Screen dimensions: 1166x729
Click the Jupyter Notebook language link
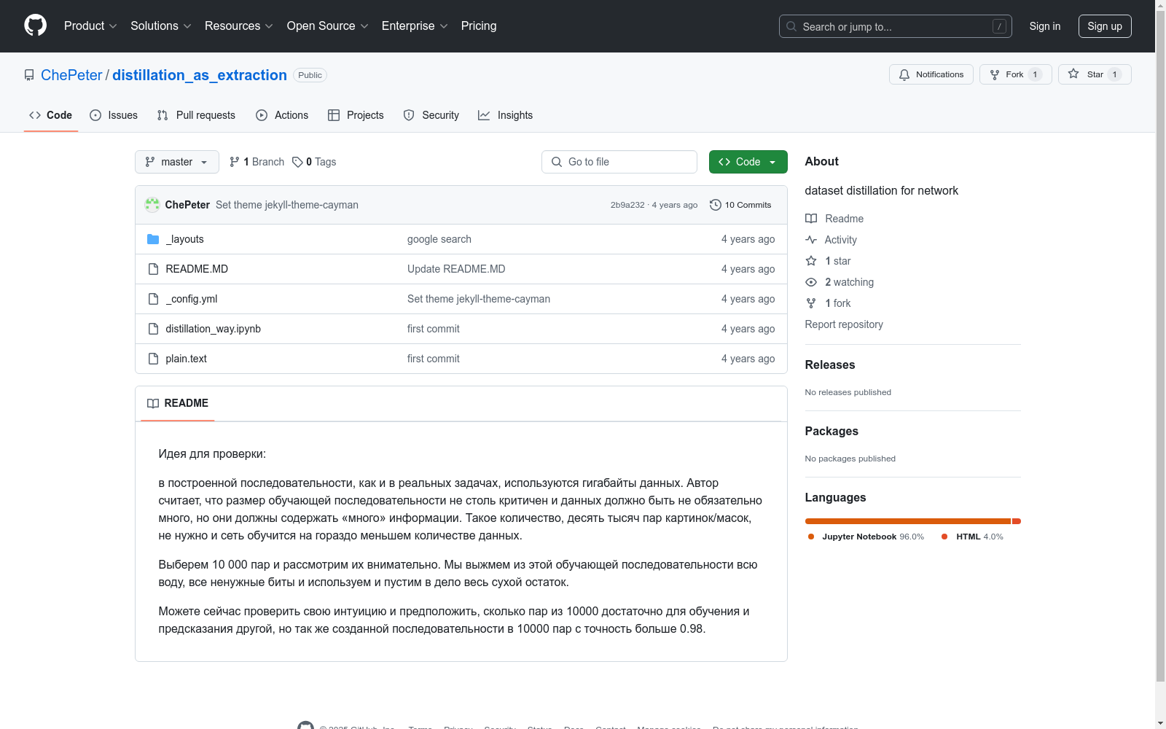click(x=866, y=537)
